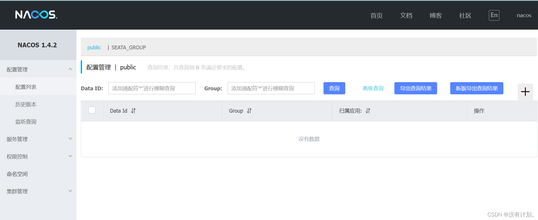Click the 没有数据 empty message
This screenshot has height=220, width=538.
(309, 139)
